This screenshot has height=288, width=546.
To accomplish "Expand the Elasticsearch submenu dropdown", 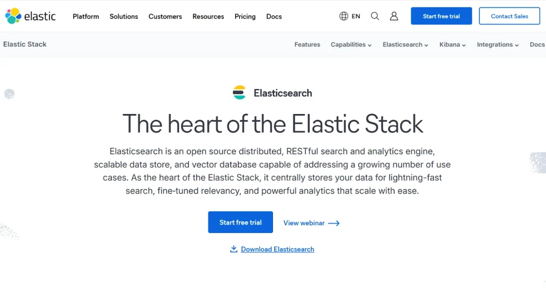I will (405, 45).
